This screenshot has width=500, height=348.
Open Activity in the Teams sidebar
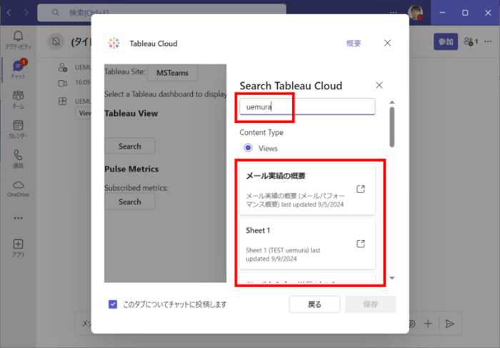point(18,40)
